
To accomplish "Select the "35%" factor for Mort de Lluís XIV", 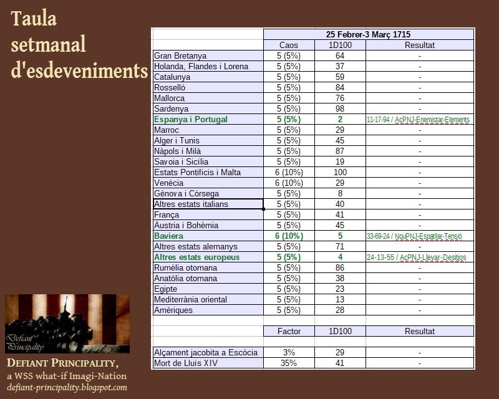I will 289,363.
